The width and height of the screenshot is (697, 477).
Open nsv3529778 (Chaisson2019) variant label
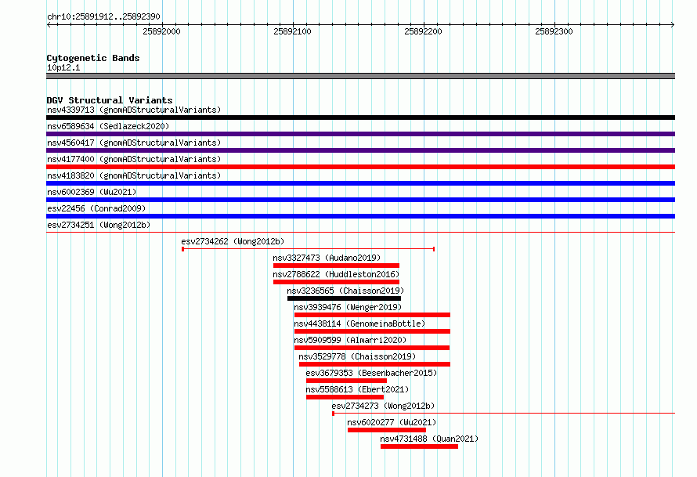(357, 356)
